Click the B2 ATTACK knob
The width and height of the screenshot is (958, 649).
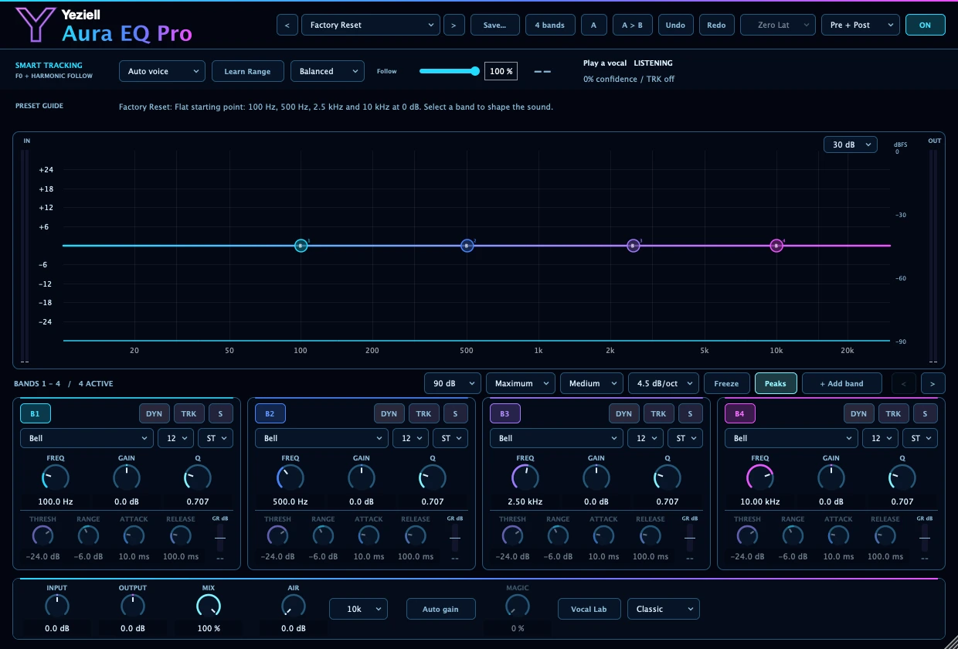369,535
